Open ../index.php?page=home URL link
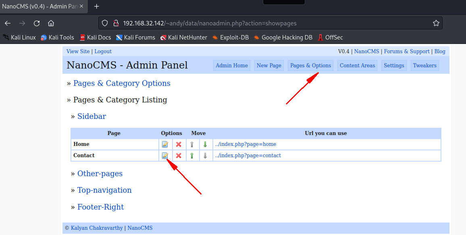The image size is (466, 235). click(245, 144)
